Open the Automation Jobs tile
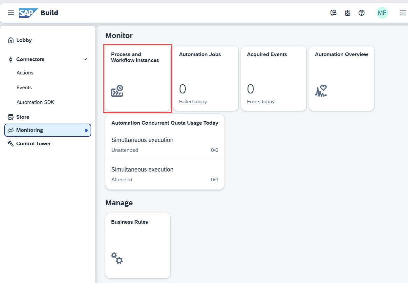 [x=206, y=78]
